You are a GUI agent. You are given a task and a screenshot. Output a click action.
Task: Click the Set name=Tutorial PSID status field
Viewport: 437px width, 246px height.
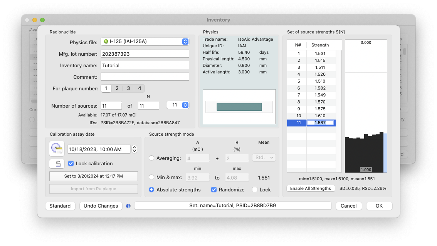[x=233, y=206]
